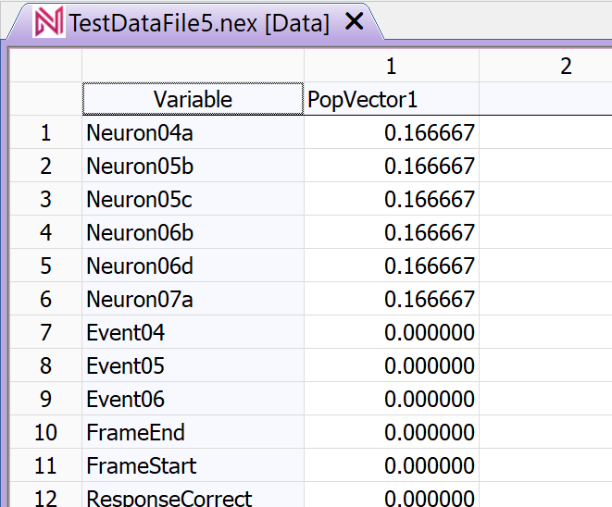Select column number 1 header
The width and height of the screenshot is (612, 507).
391,66
